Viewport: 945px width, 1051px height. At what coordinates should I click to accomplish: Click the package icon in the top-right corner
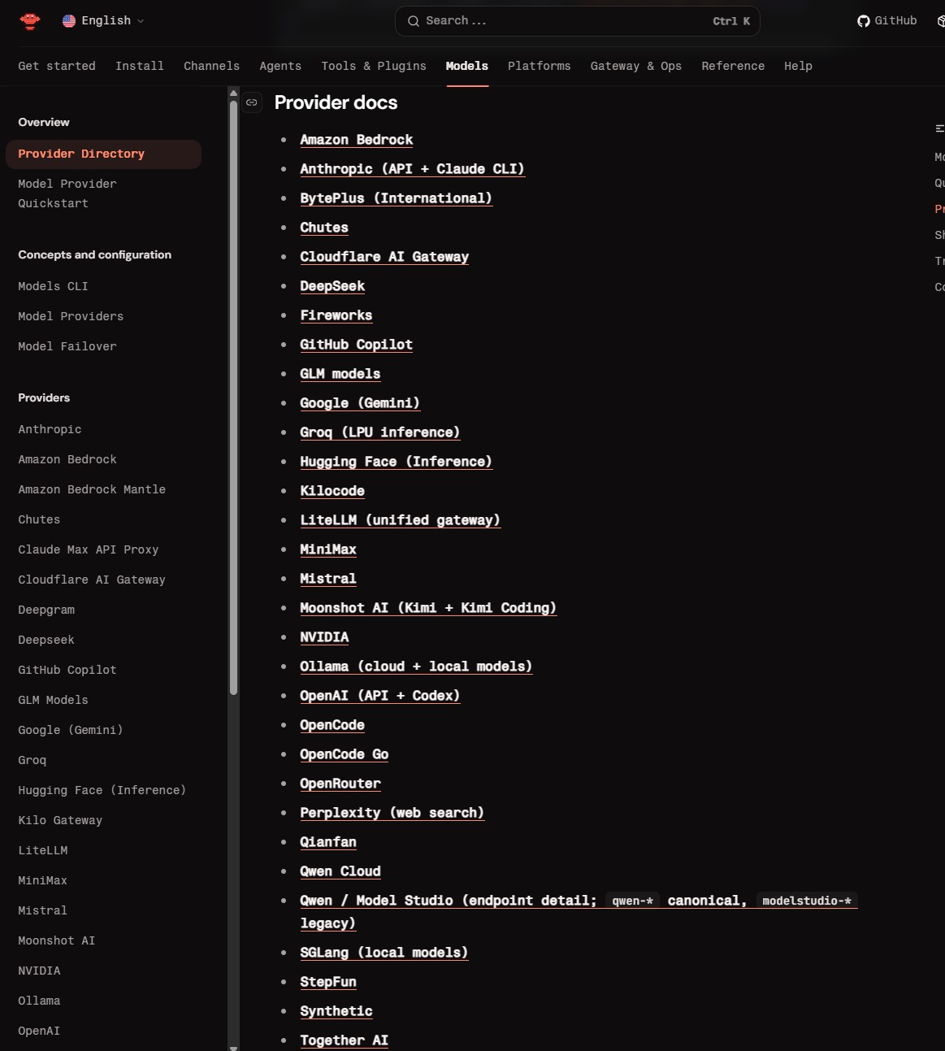click(940, 21)
